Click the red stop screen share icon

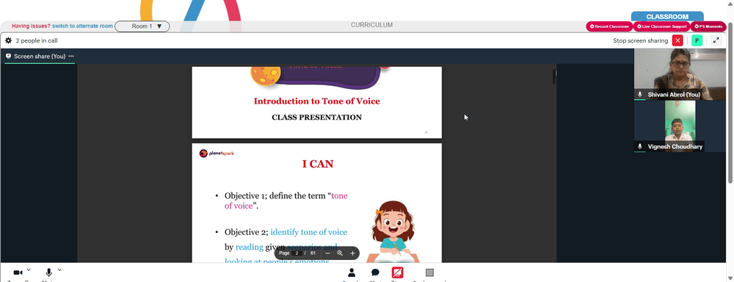pyautogui.click(x=397, y=272)
